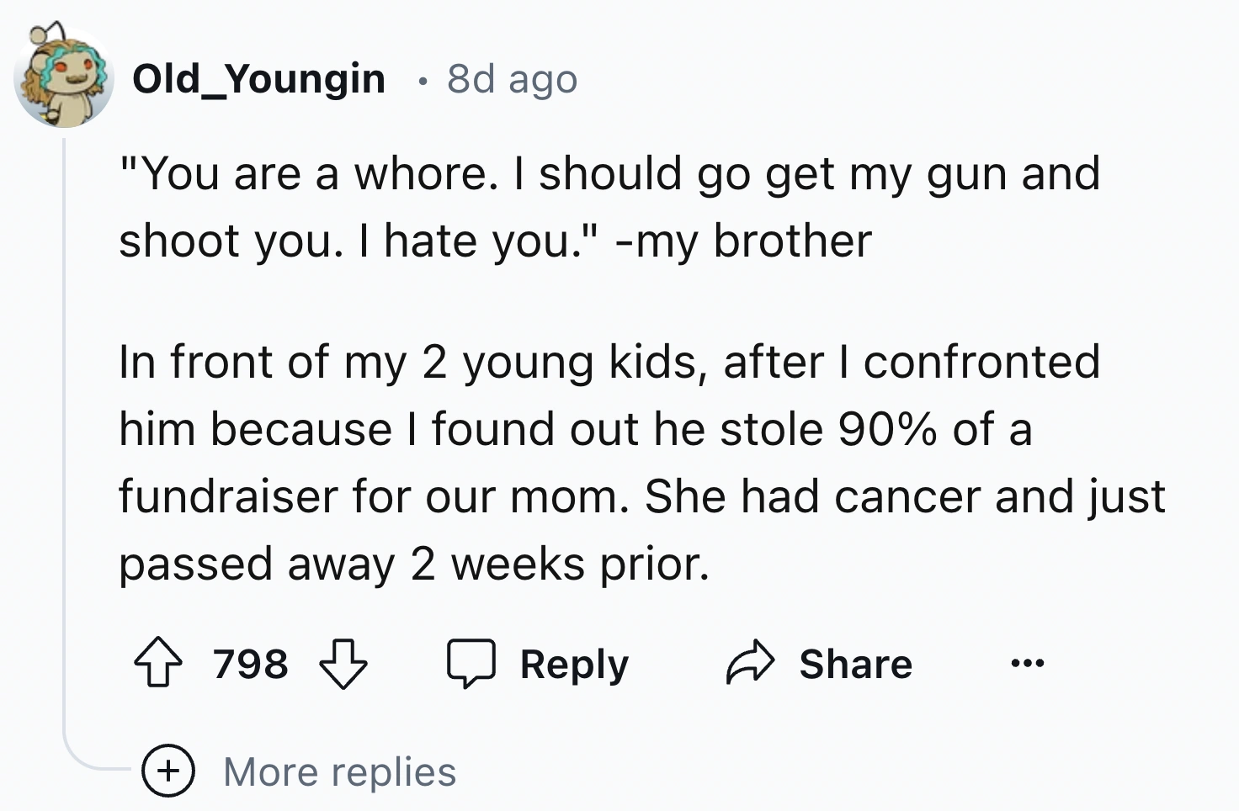Image resolution: width=1239 pixels, height=811 pixels.
Task: Click the plus circle icon to expand replies
Action: (x=168, y=771)
